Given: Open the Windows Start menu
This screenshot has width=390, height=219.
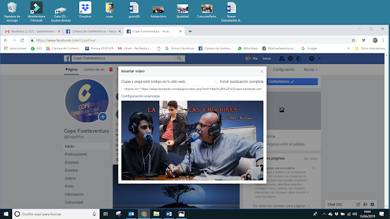Looking at the screenshot, I should click(x=6, y=214).
